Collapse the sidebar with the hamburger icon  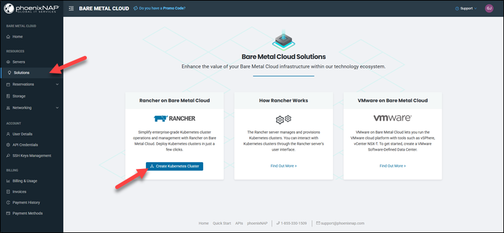click(x=71, y=8)
